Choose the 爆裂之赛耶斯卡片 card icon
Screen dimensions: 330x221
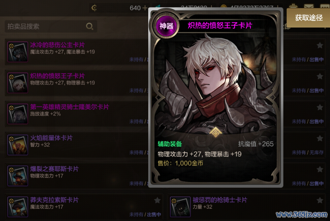tap(18, 176)
